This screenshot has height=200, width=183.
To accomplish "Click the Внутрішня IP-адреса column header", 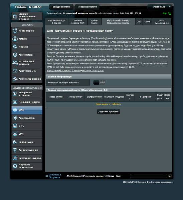I will [114, 97].
